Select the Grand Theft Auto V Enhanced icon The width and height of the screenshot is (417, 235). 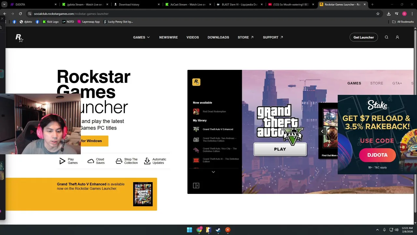coord(196,129)
